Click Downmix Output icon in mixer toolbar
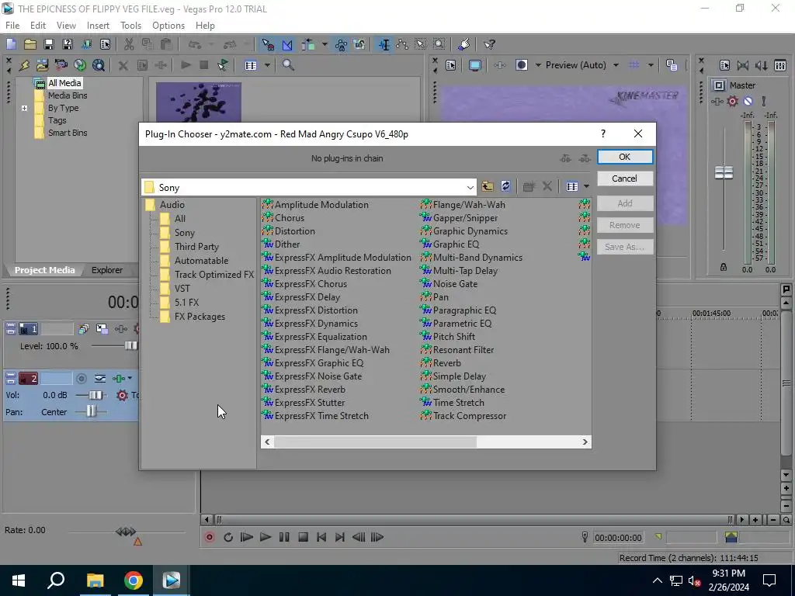The image size is (795, 596). pyautogui.click(x=743, y=65)
